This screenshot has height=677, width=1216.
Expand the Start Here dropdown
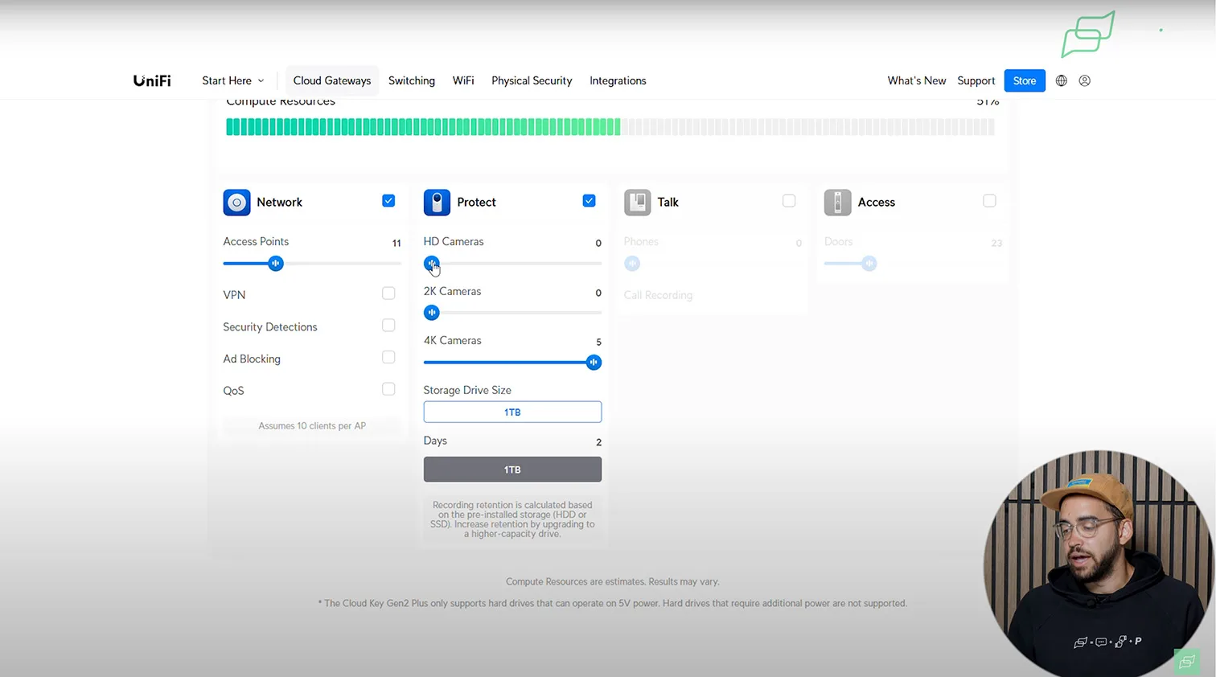tap(232, 80)
